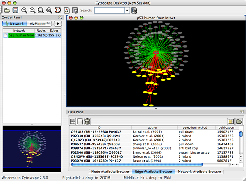Screen dimensions: 246x181
Task: Save the session with floppy icon
Action: click(15, 10)
